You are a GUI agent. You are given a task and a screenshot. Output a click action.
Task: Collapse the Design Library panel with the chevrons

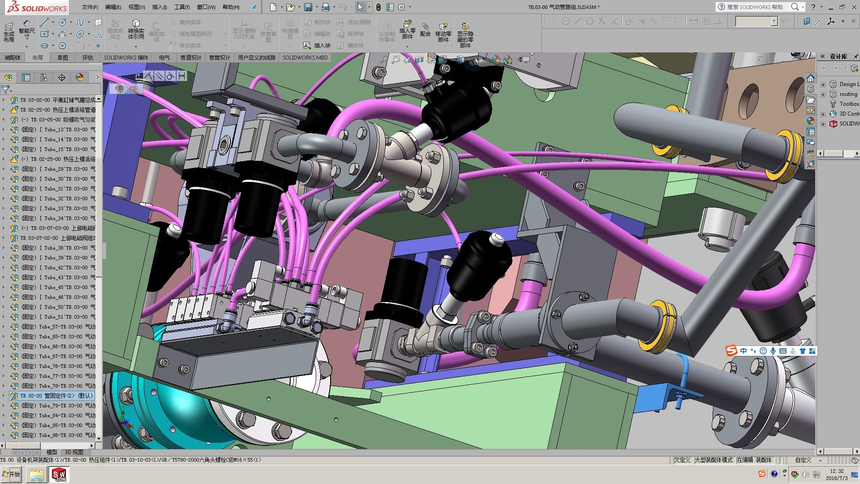pyautogui.click(x=823, y=56)
